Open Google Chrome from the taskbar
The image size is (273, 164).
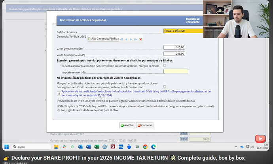click(x=145, y=147)
